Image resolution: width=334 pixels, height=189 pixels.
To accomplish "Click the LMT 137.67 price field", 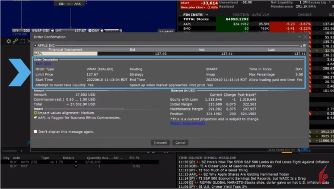I will (71, 31).
